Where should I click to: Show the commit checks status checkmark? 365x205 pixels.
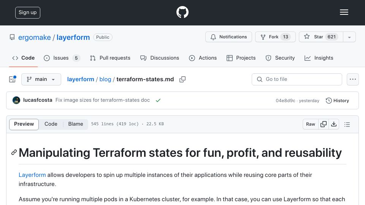point(158,100)
